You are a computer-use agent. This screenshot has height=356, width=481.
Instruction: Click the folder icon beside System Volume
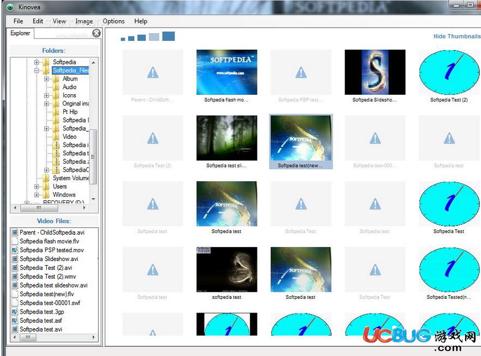pos(46,178)
